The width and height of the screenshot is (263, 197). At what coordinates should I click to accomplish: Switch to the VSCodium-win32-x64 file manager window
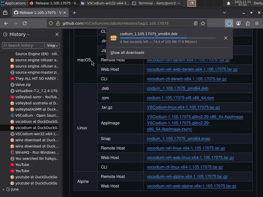[x=106, y=3]
